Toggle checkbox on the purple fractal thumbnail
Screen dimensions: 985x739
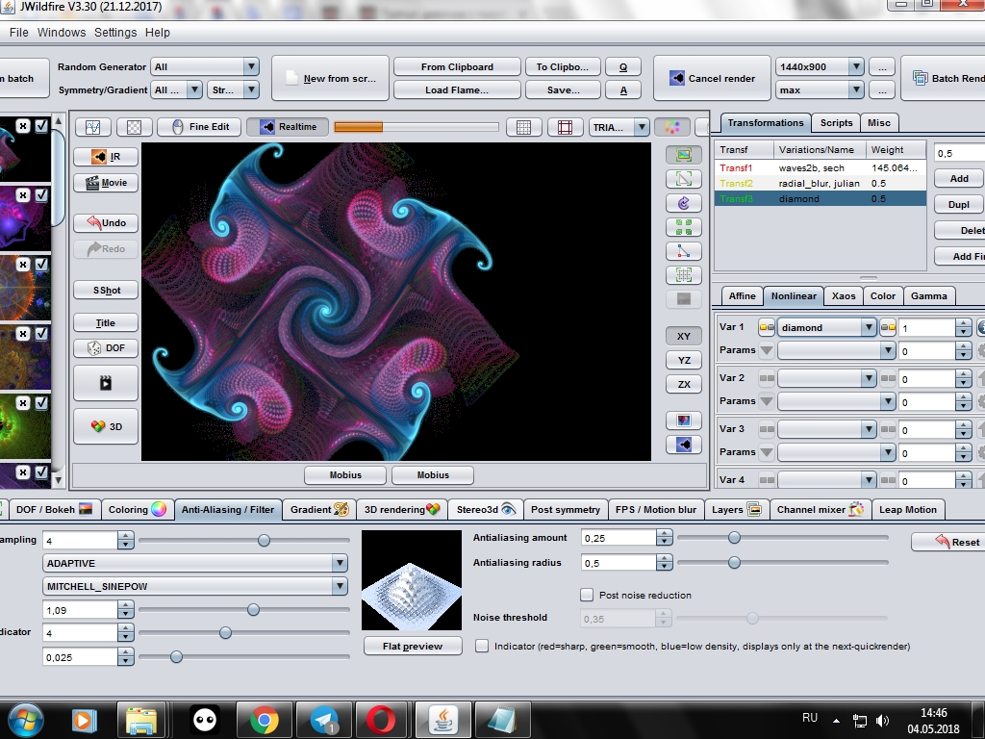pos(41,195)
